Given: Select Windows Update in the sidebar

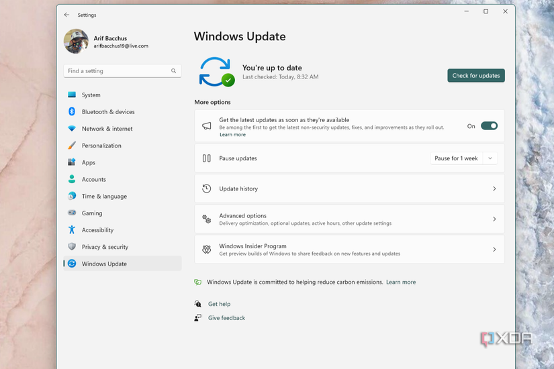Looking at the screenshot, I should (123, 264).
